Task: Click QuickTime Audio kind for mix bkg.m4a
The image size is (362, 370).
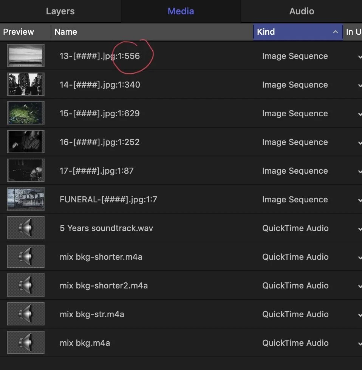Action: point(295,343)
